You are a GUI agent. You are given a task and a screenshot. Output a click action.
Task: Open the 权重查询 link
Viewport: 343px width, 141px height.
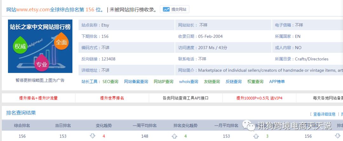255,82
